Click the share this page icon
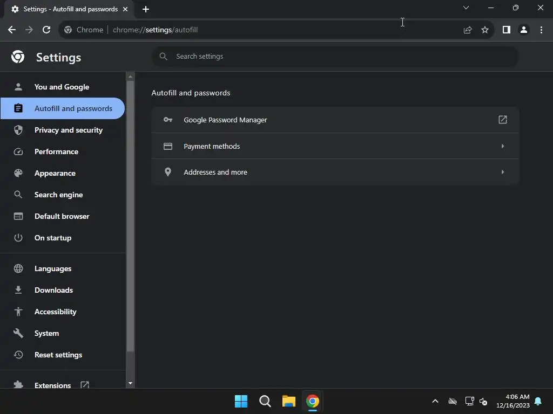This screenshot has height=414, width=553. (468, 30)
